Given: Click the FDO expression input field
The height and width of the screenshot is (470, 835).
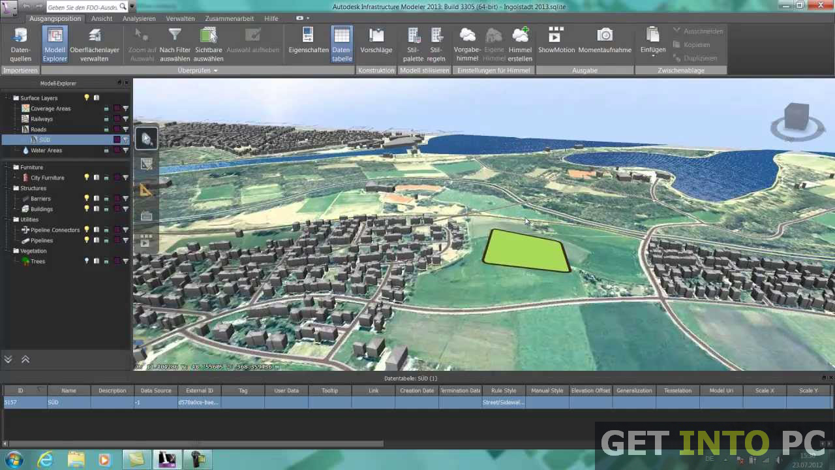Looking at the screenshot, I should coord(82,7).
